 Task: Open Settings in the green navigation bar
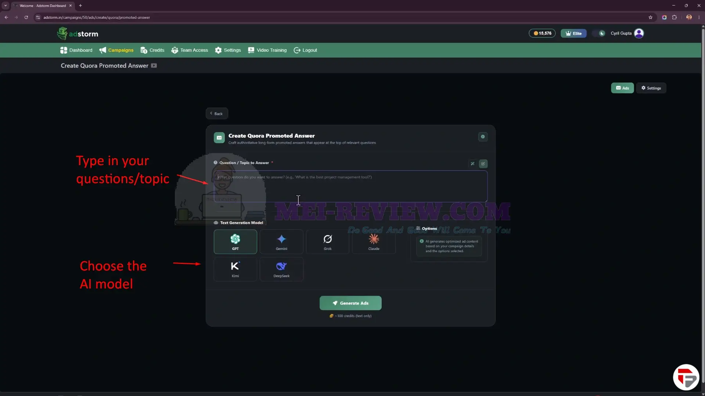point(228,50)
